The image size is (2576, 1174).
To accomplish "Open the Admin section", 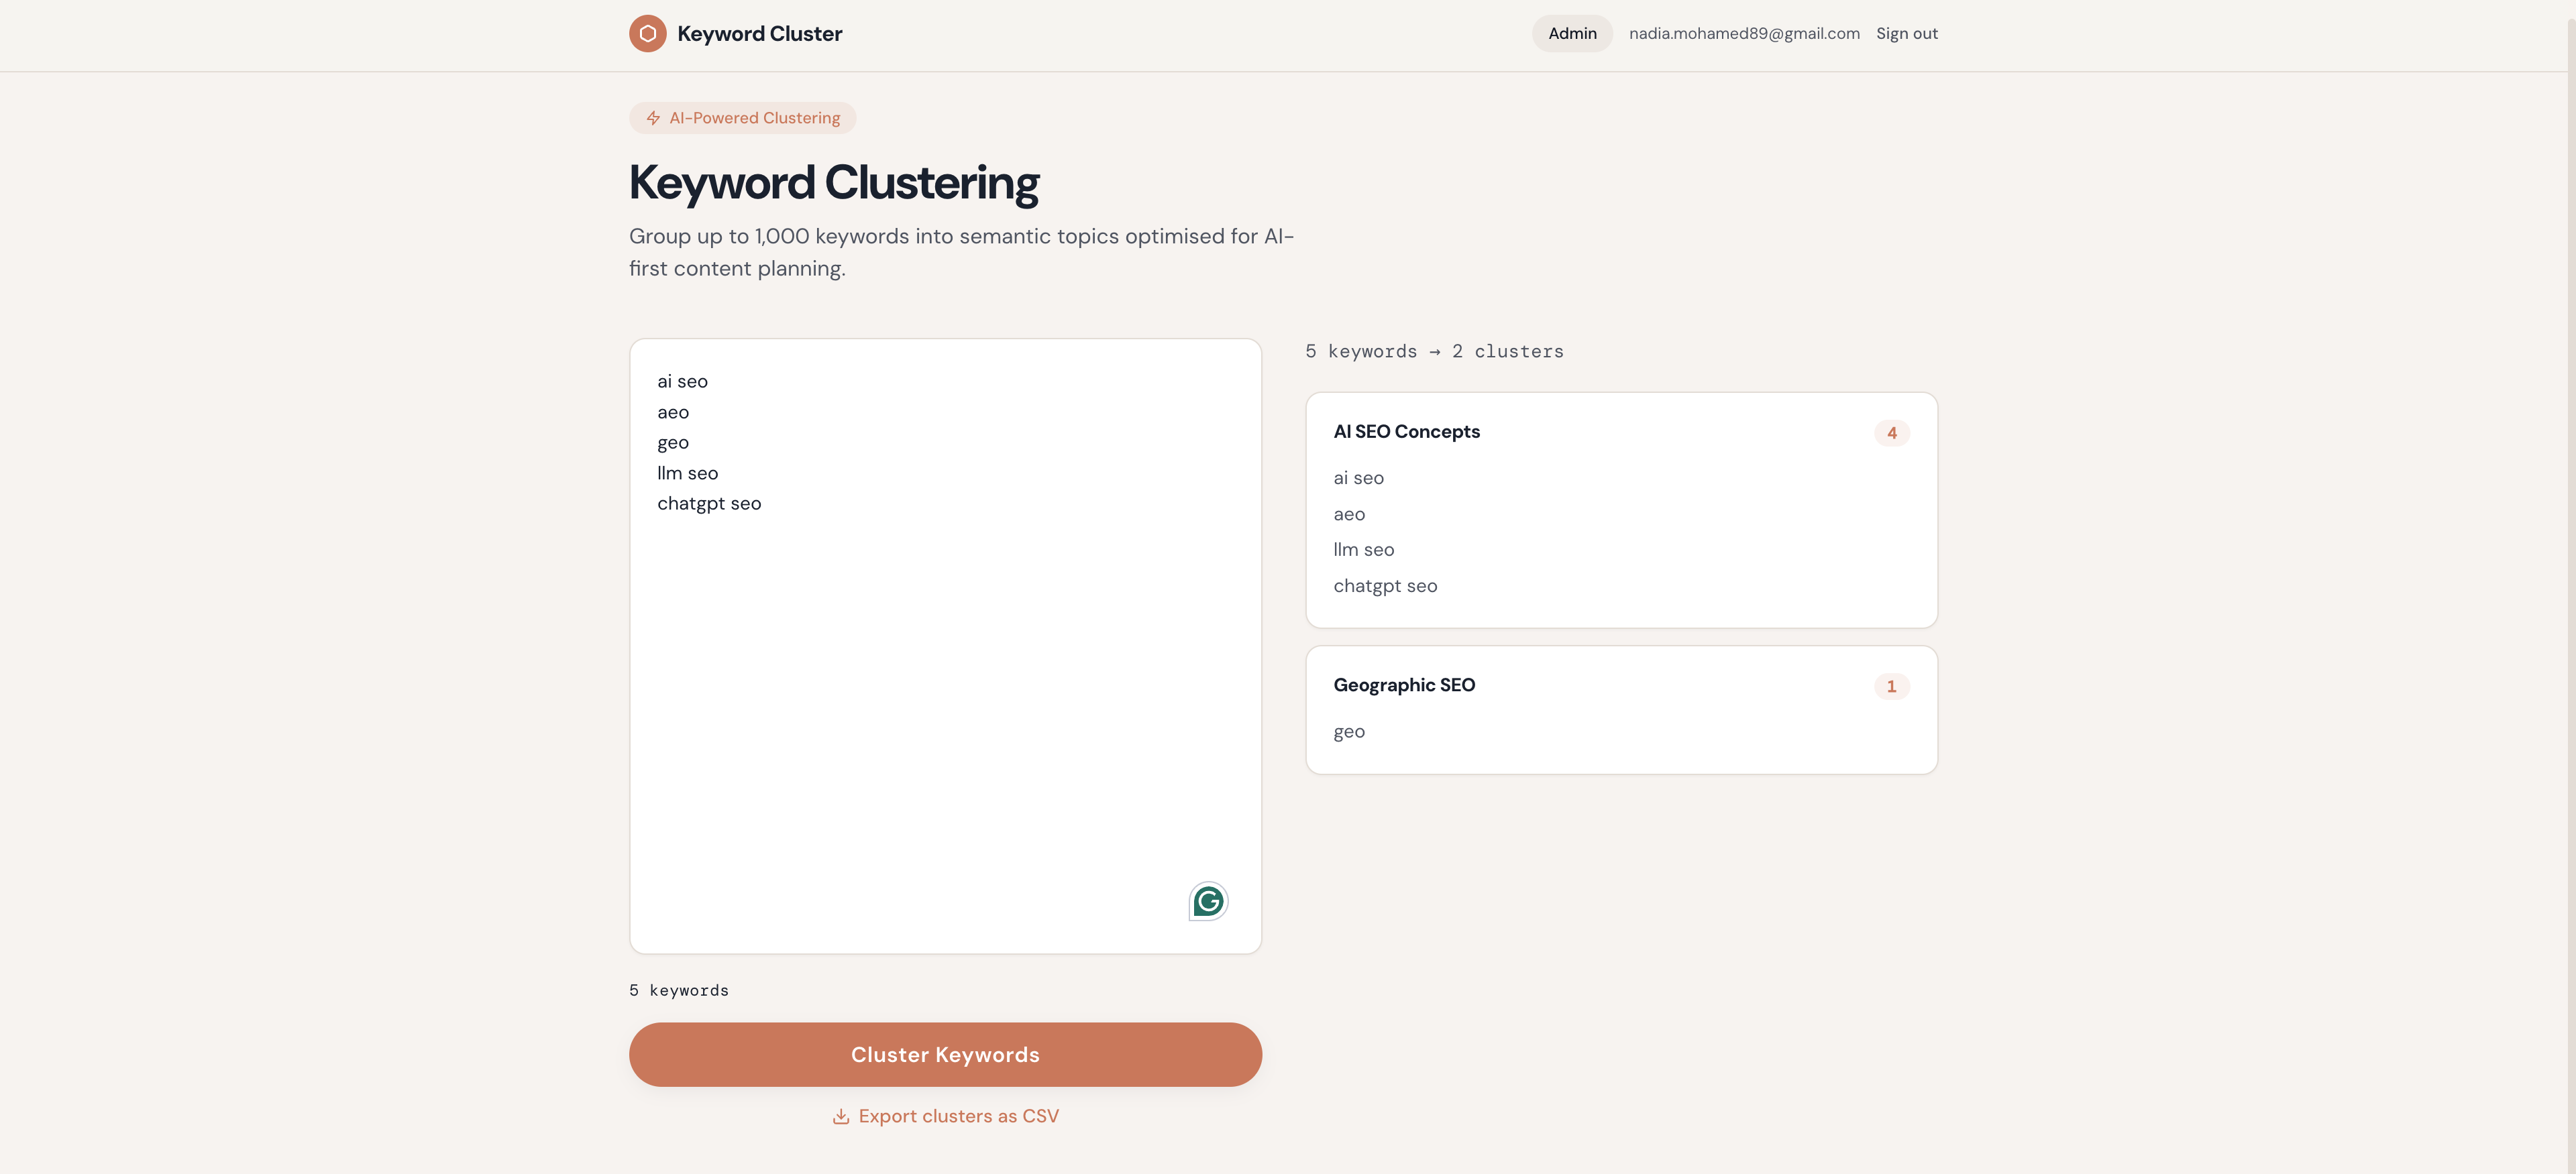I will (1572, 34).
